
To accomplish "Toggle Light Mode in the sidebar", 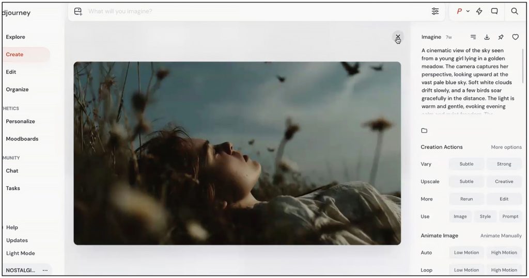I will pyautogui.click(x=20, y=253).
